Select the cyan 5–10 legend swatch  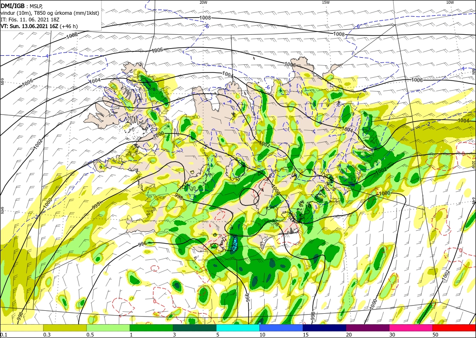(x=238, y=328)
